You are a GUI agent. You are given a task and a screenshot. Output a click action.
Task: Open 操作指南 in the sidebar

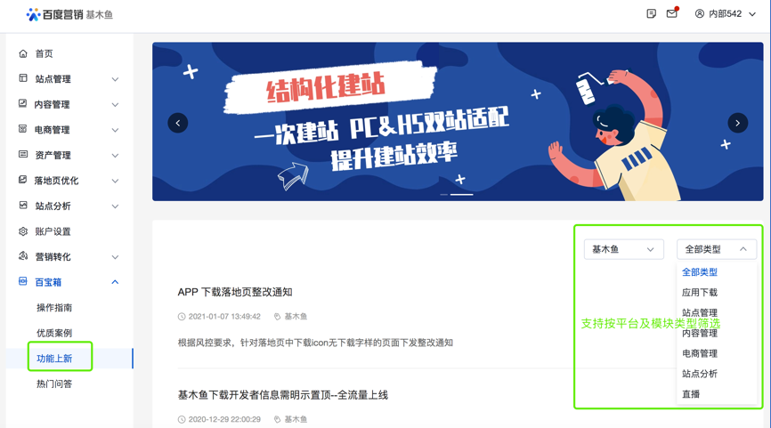click(54, 308)
